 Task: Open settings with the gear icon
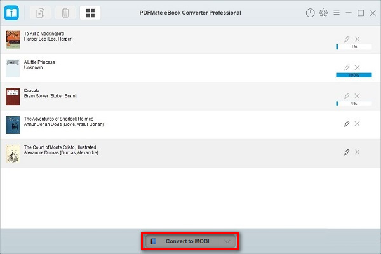pos(323,13)
